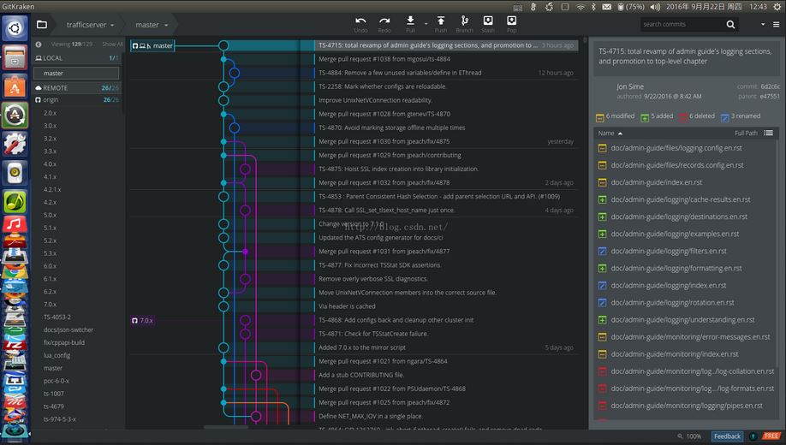Open file monitoring/logging/pipes.en.rst
The image size is (786, 445).
point(686,406)
